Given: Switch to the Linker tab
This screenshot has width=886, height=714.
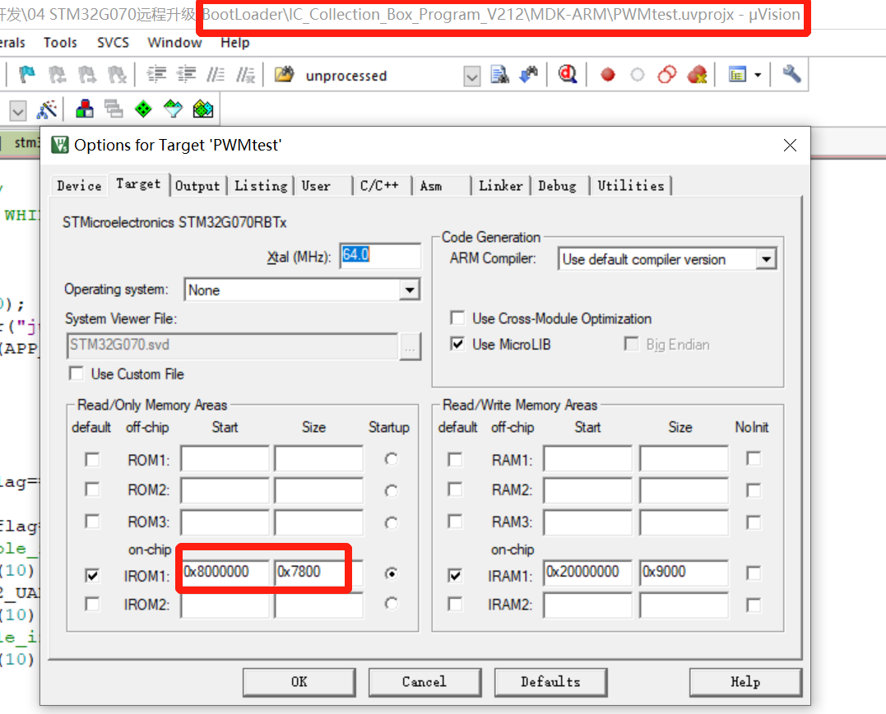Looking at the screenshot, I should (x=501, y=186).
